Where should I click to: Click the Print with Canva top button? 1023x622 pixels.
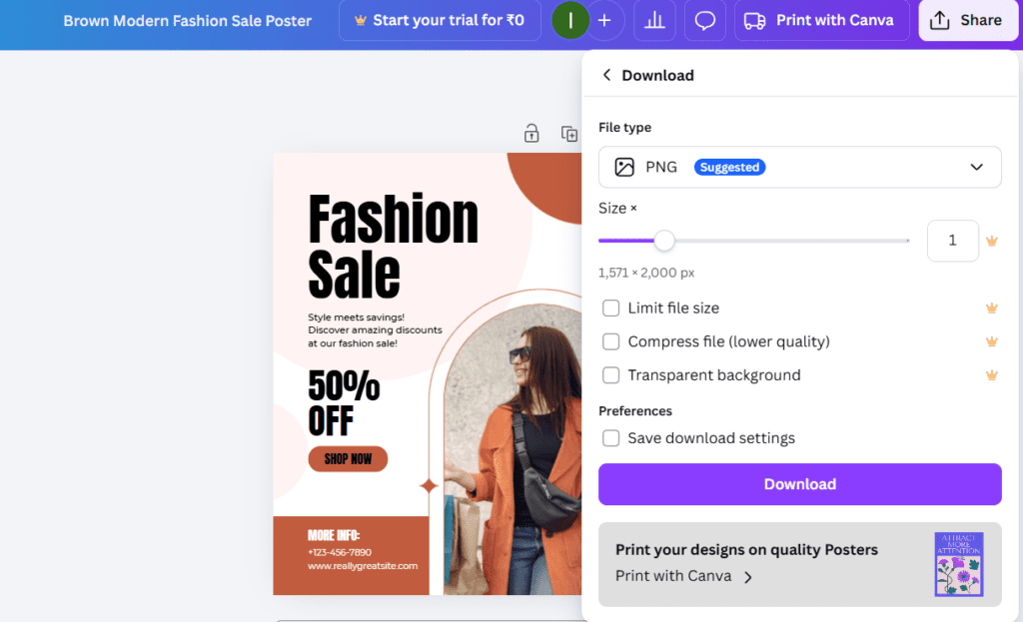coord(819,21)
